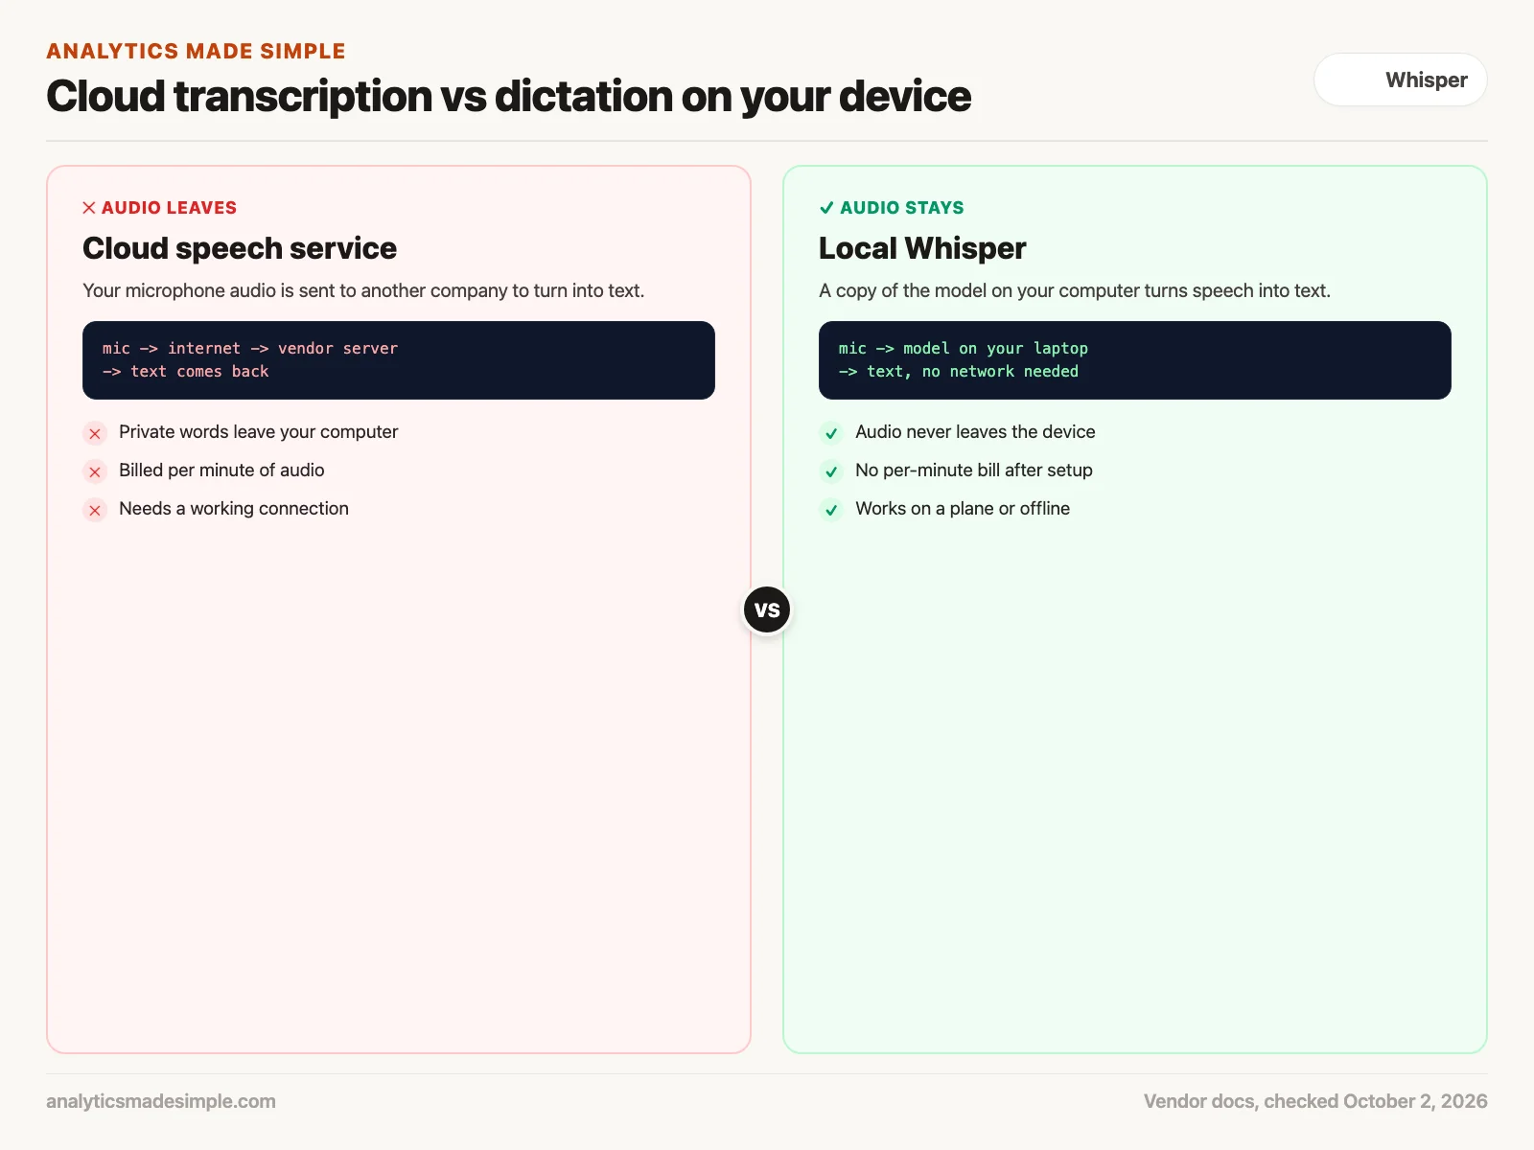Click 'Vendor docs, checked October 2, 2026' footer note
The height and width of the screenshot is (1150, 1534).
(x=1315, y=1101)
